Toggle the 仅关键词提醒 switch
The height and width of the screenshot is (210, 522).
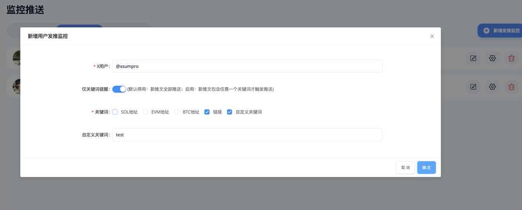tap(119, 89)
